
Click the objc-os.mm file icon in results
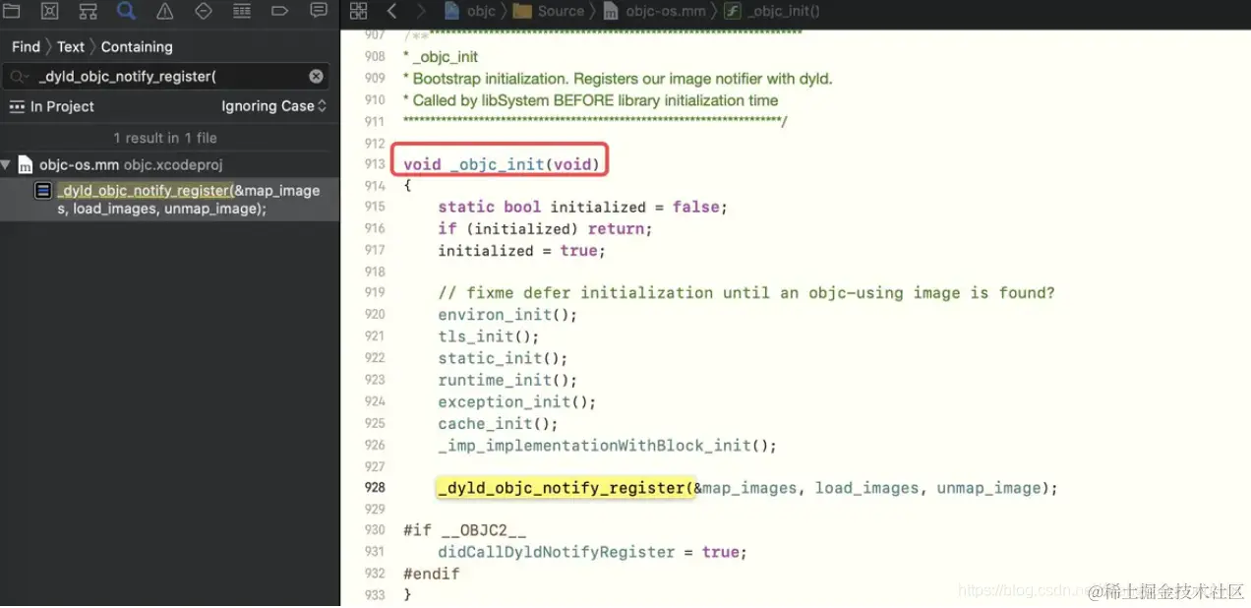(x=26, y=165)
